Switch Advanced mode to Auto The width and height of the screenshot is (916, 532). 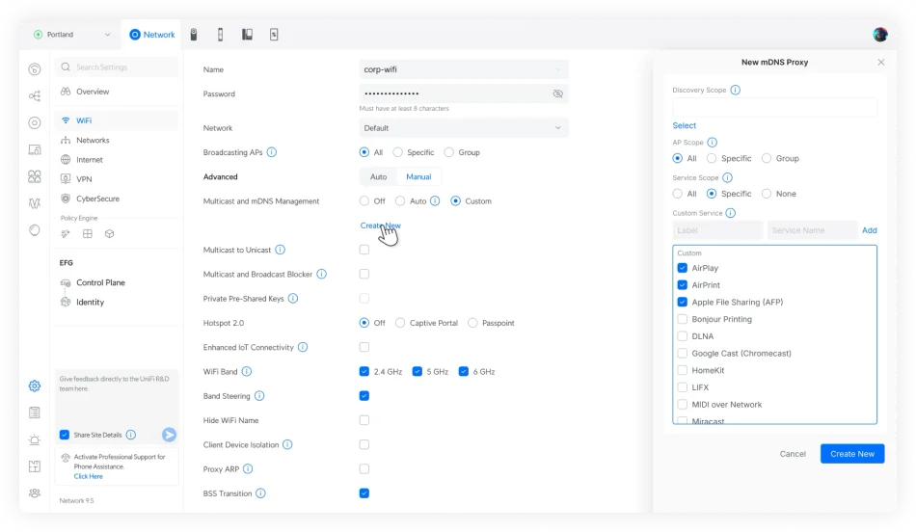pos(378,177)
